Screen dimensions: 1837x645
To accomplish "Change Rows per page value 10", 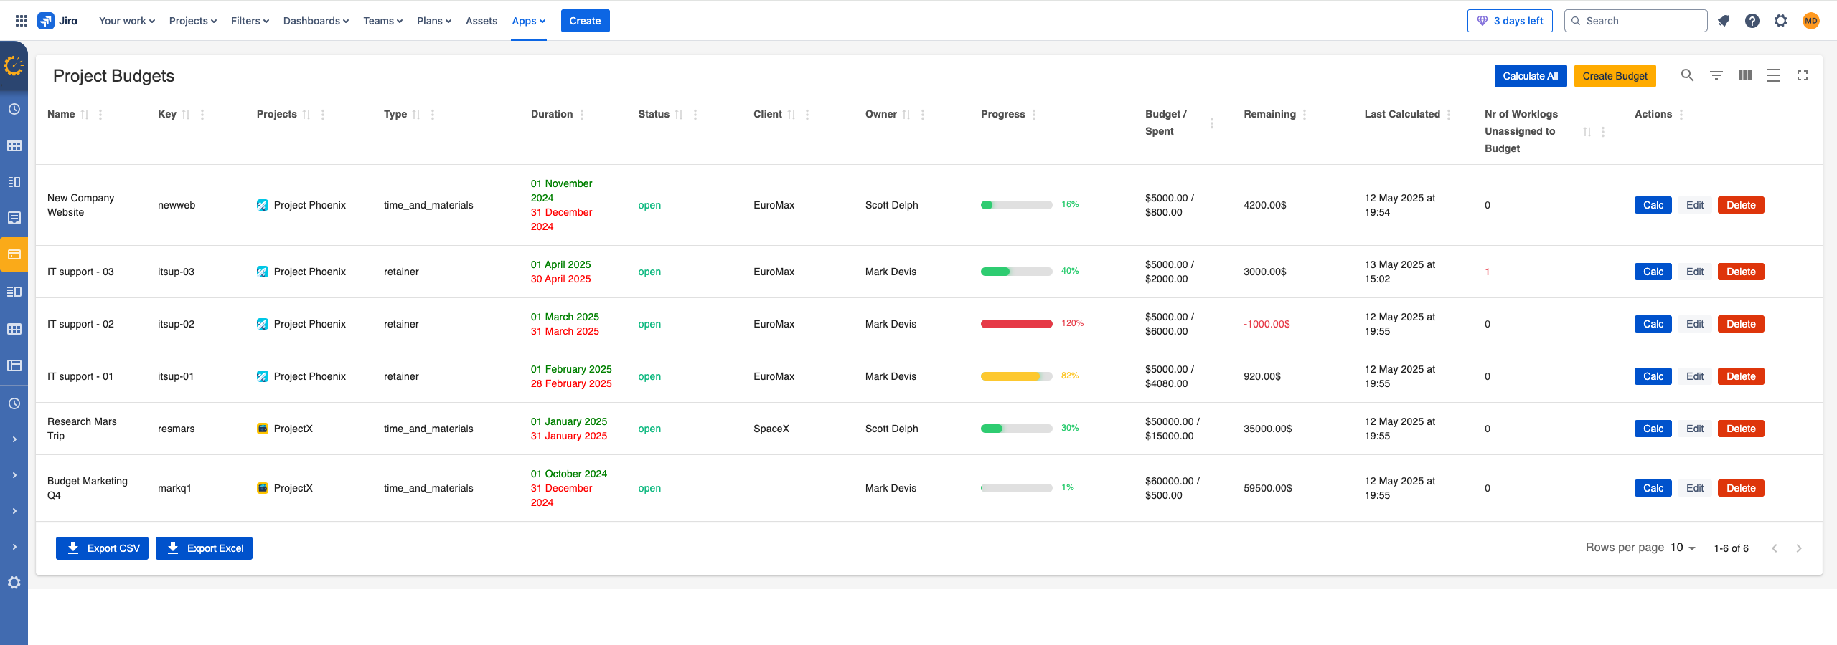I will coord(1683,548).
